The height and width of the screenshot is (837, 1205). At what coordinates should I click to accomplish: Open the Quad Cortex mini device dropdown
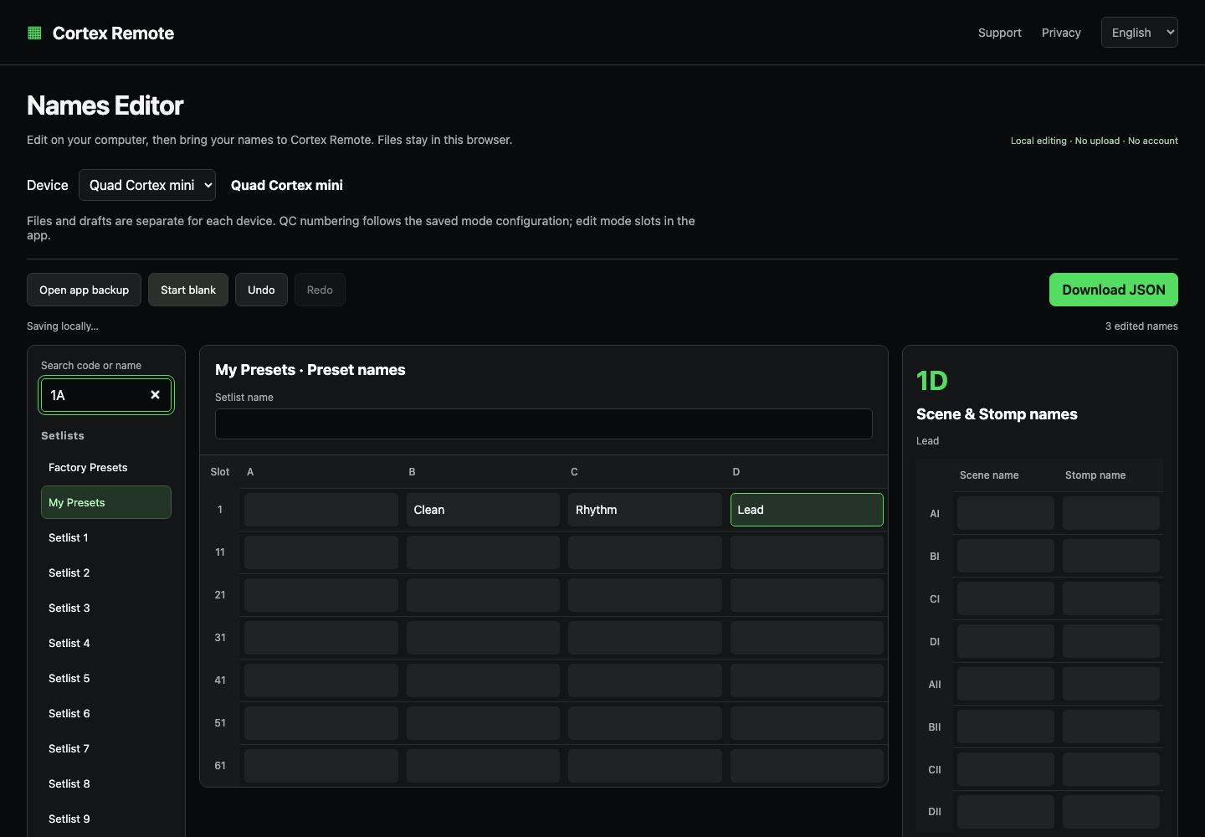(x=147, y=185)
